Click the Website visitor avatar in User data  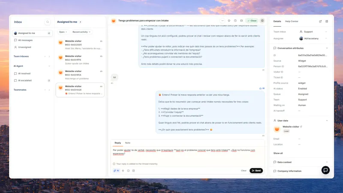click(x=277, y=129)
